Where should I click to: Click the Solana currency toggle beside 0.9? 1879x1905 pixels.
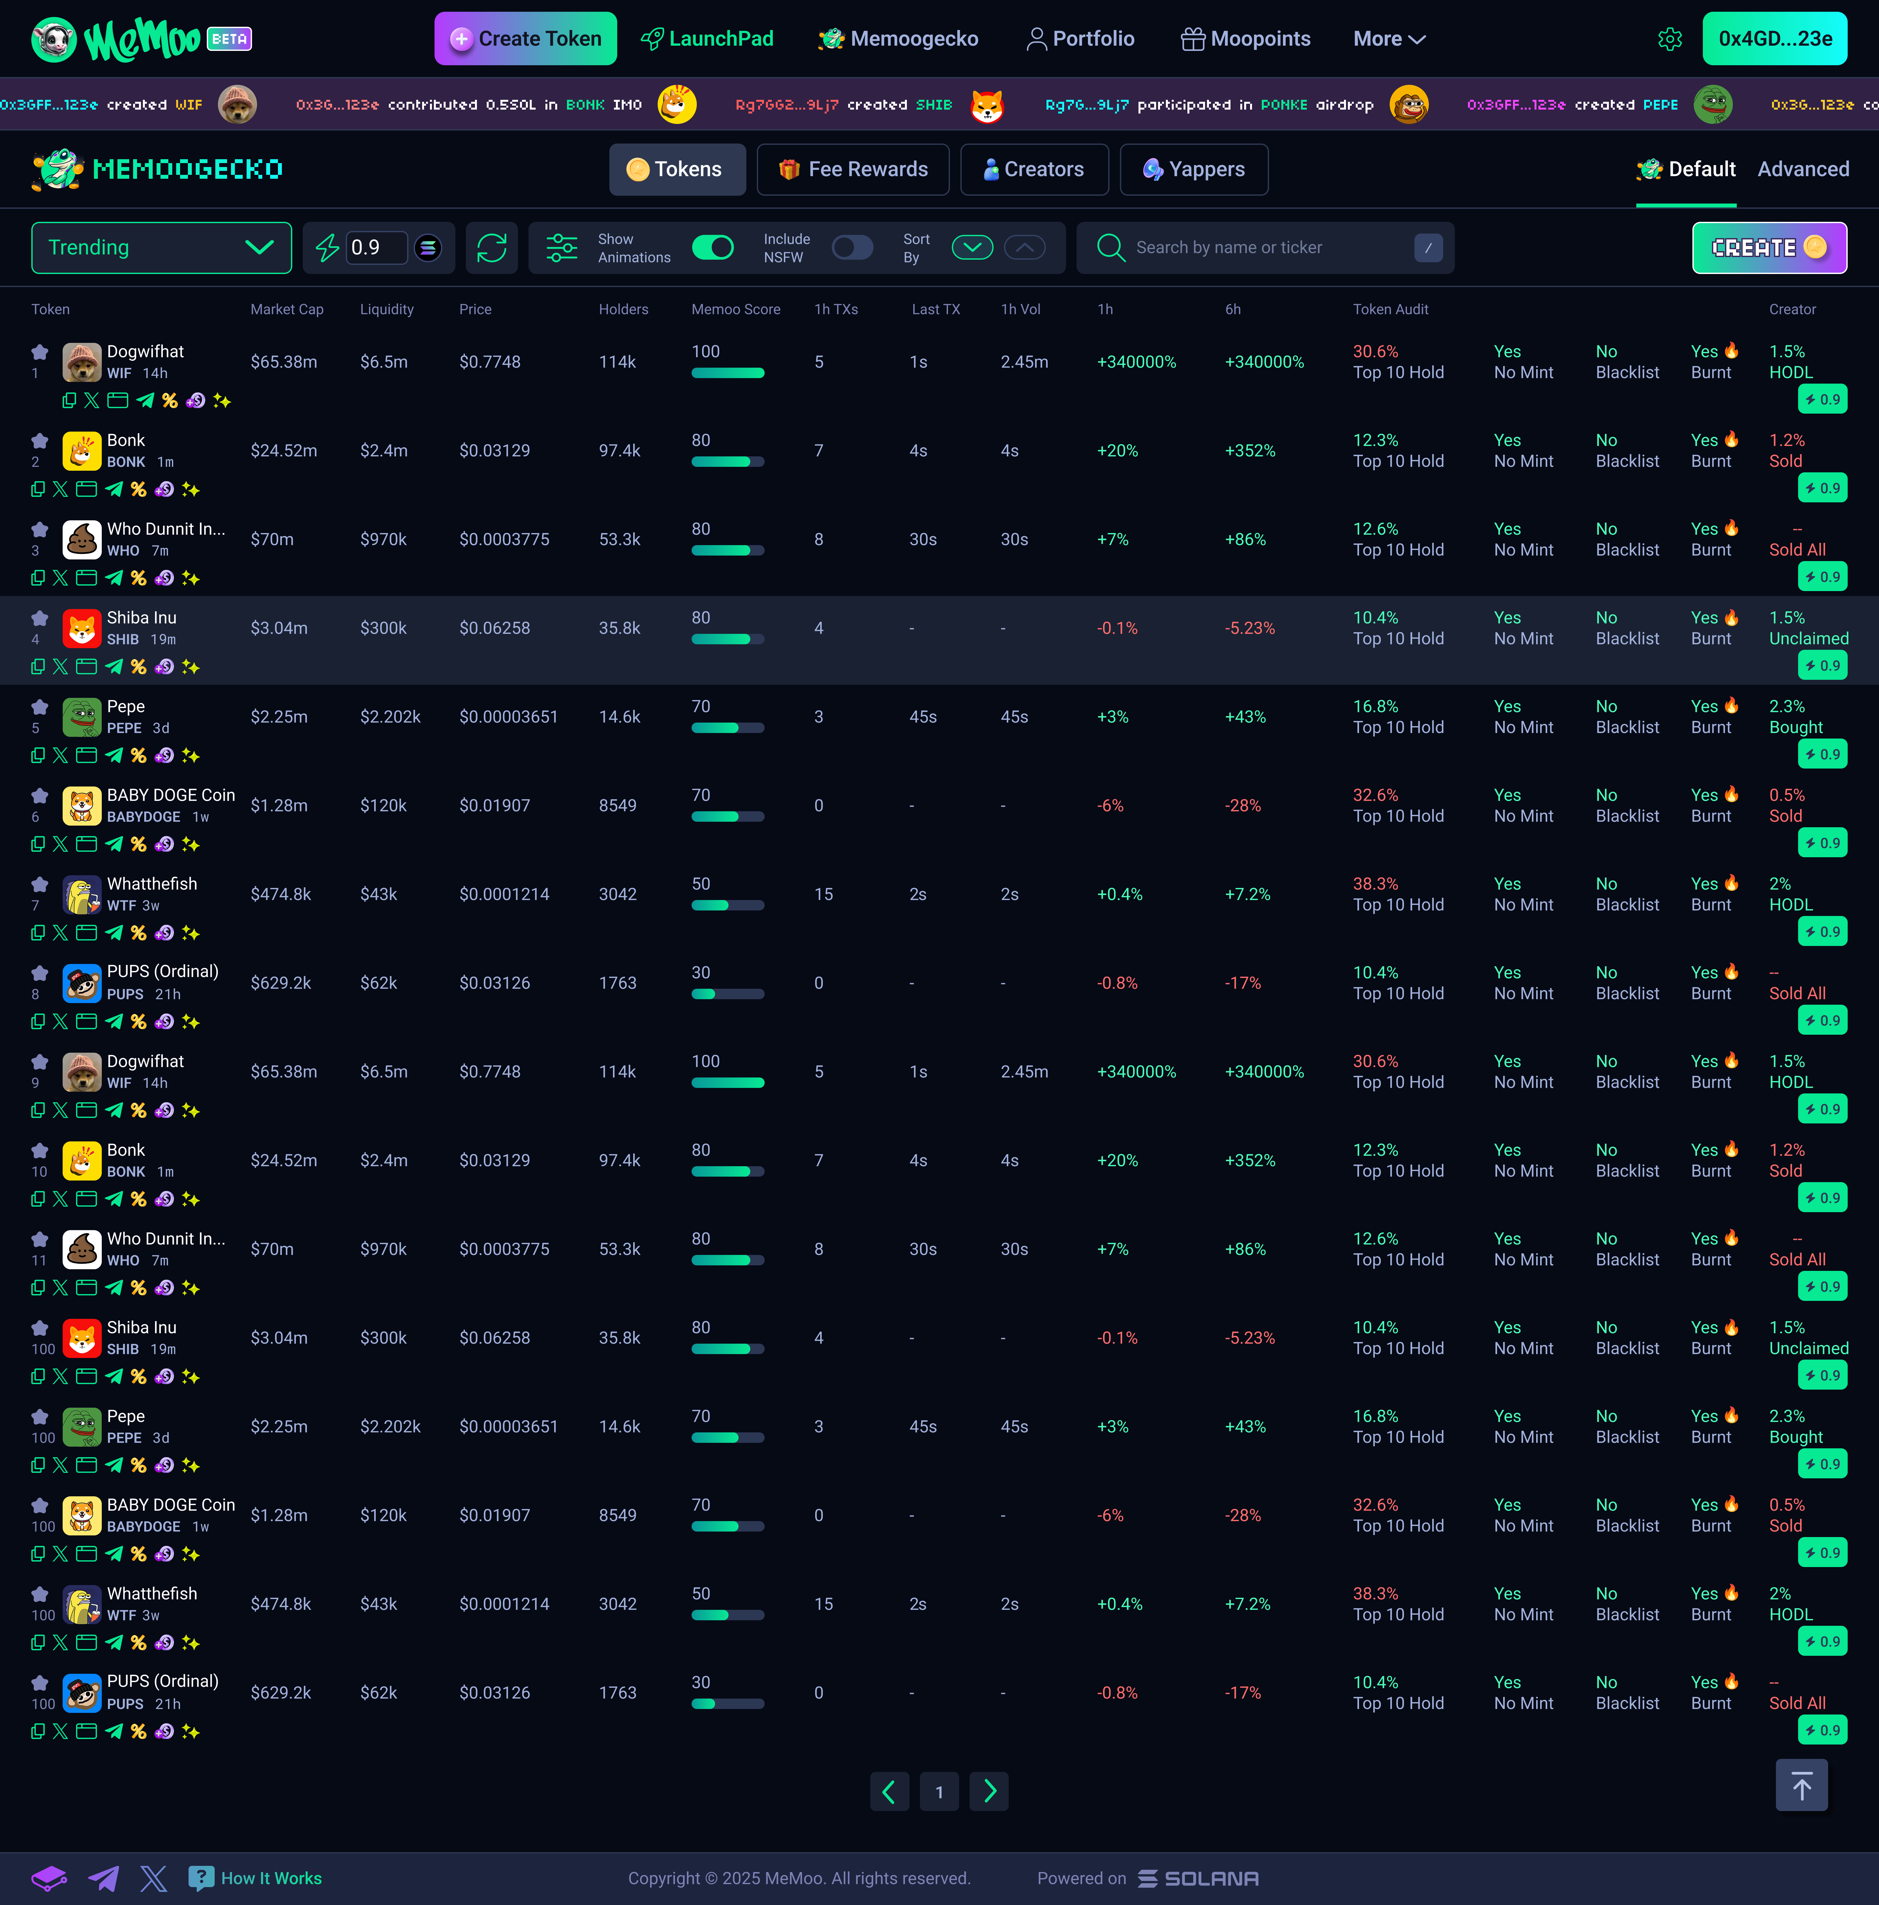coord(428,248)
